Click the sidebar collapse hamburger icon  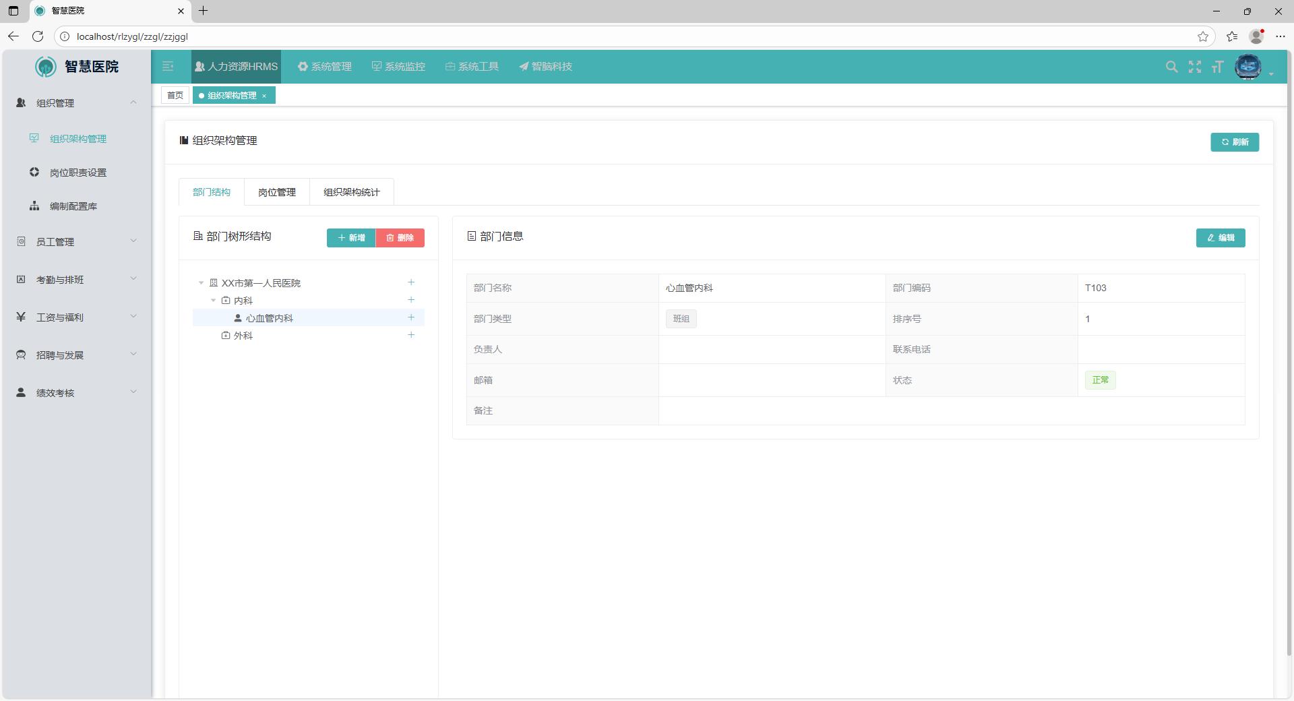coord(168,66)
